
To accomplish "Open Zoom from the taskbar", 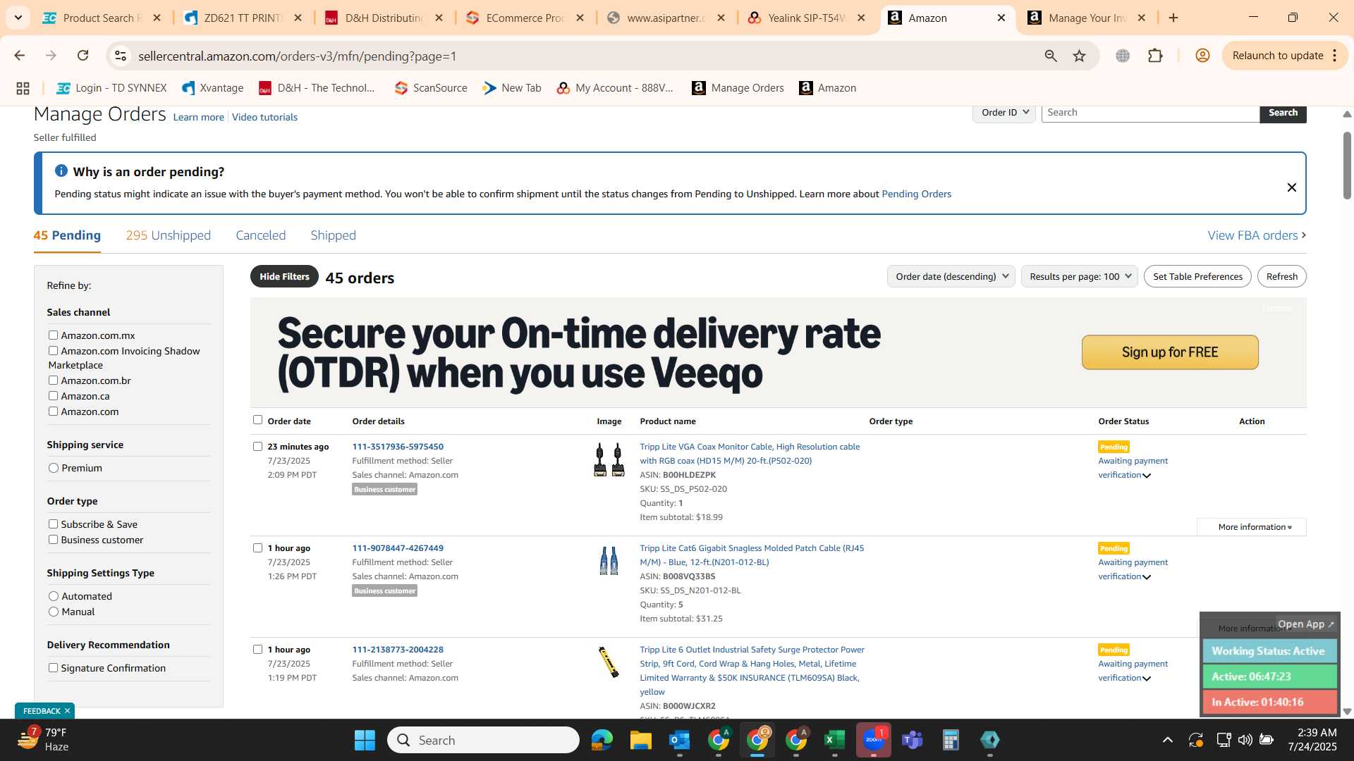I will tap(873, 740).
